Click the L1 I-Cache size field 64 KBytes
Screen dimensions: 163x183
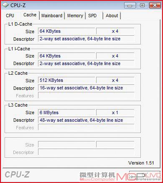66,56
